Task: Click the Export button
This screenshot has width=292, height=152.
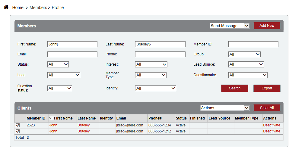Action: (x=267, y=88)
